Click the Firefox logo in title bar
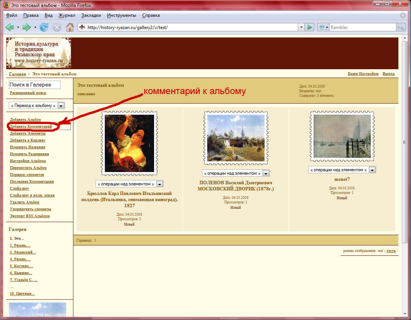The height and width of the screenshot is (320, 411). tap(6, 5)
